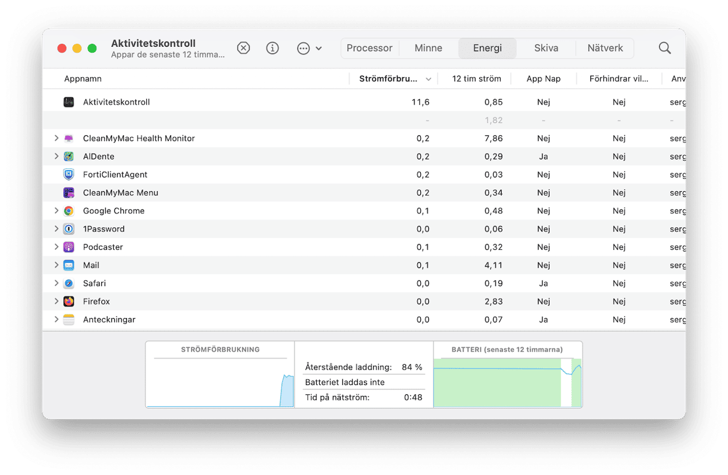Switch to the Processor tab
The height and width of the screenshot is (475, 728).
pyautogui.click(x=369, y=49)
